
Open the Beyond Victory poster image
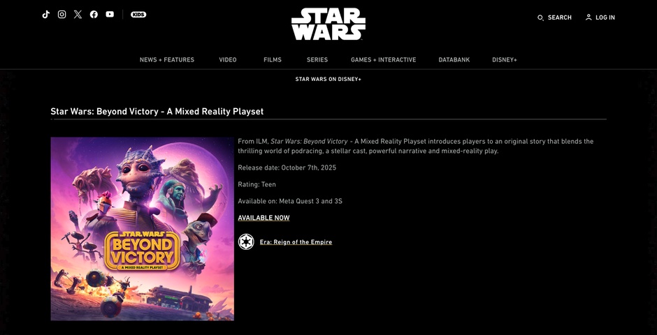point(143,229)
